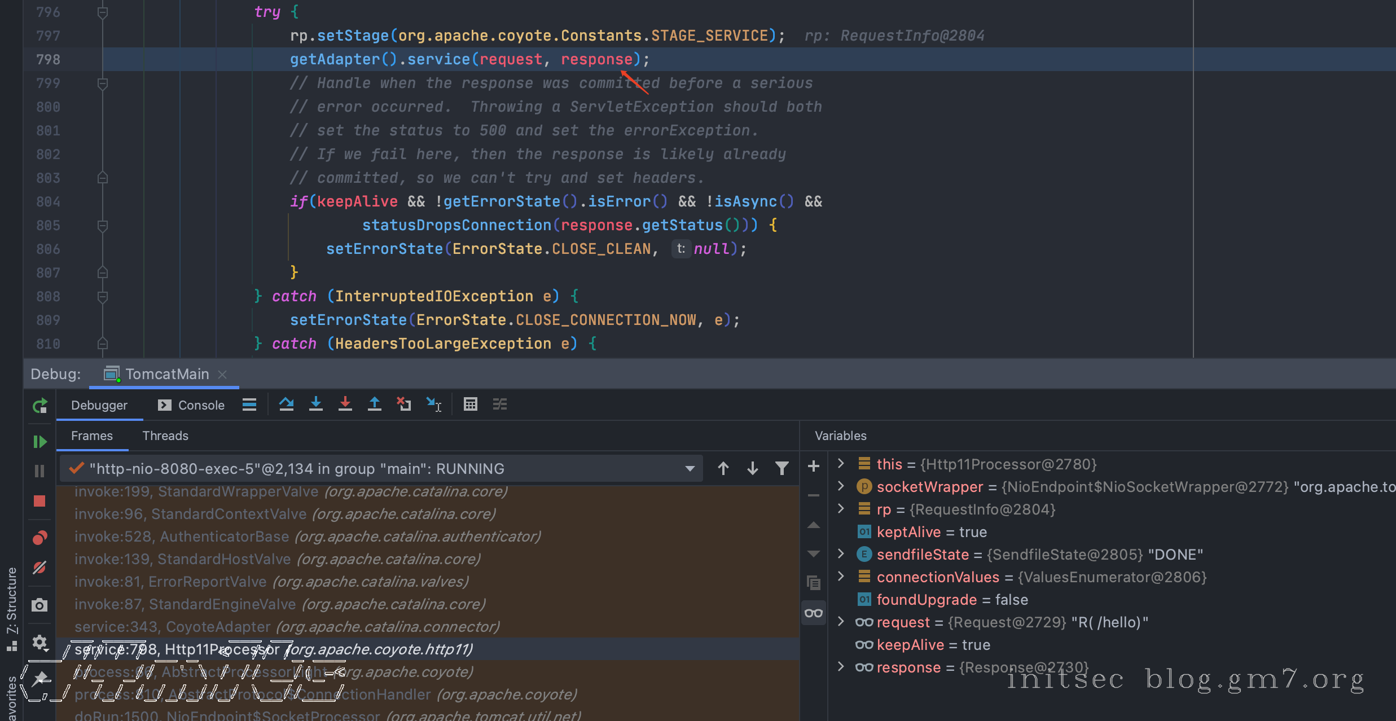Mute all breakpoints
1396x721 pixels.
tap(39, 568)
